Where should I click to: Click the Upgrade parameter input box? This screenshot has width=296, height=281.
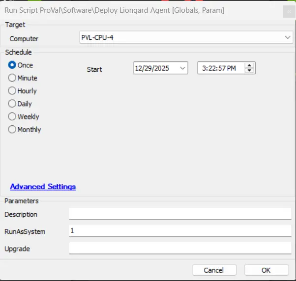[x=180, y=248]
